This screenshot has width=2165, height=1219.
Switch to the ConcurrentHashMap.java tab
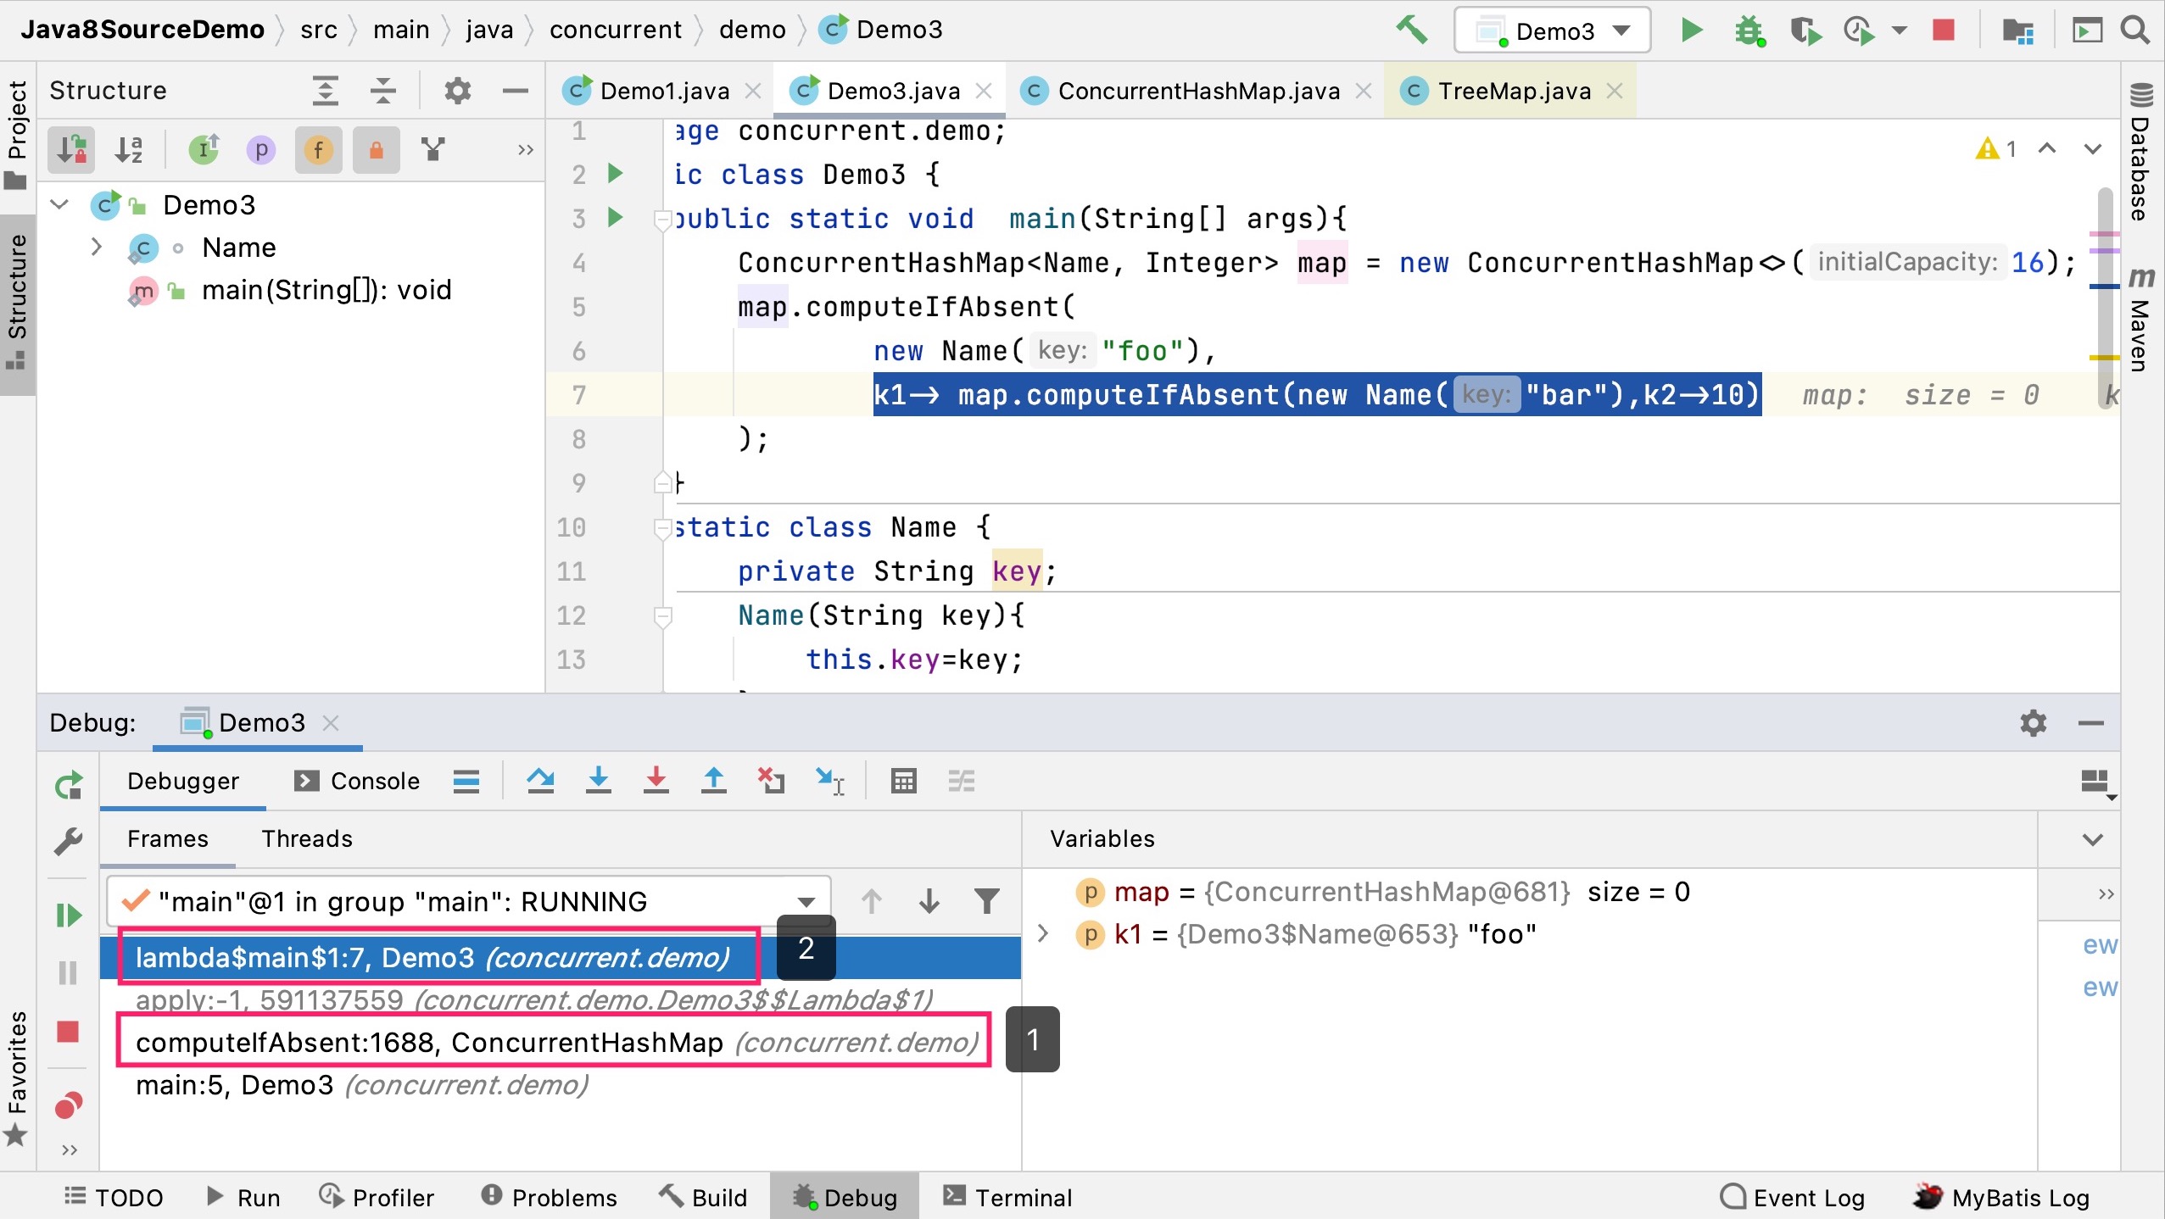click(1197, 91)
